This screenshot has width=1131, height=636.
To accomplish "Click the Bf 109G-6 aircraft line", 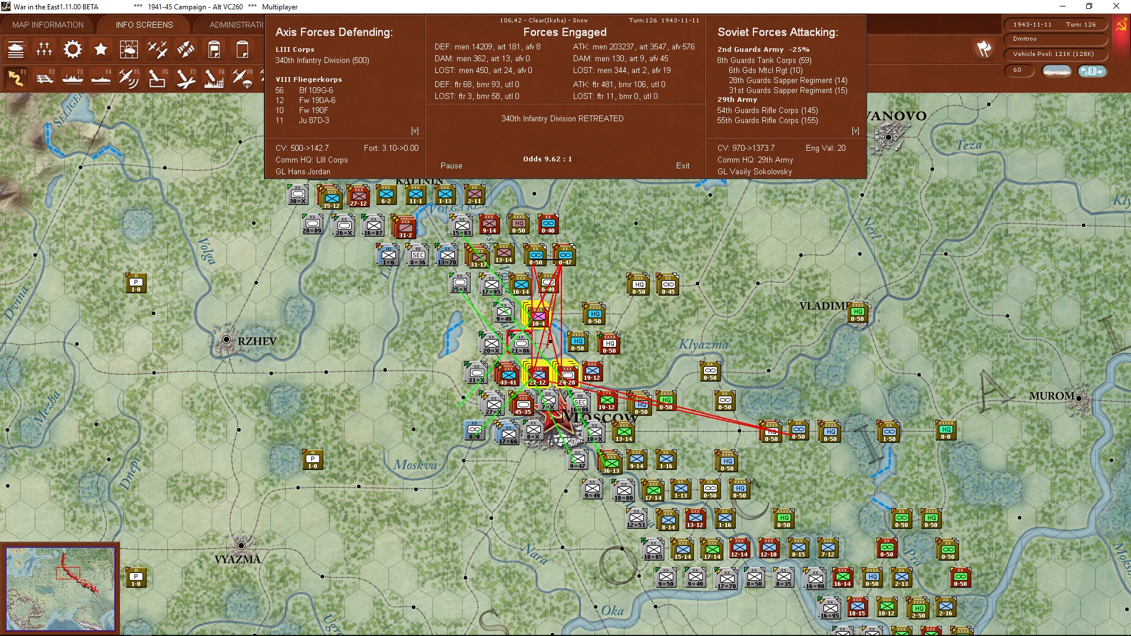I will point(305,91).
